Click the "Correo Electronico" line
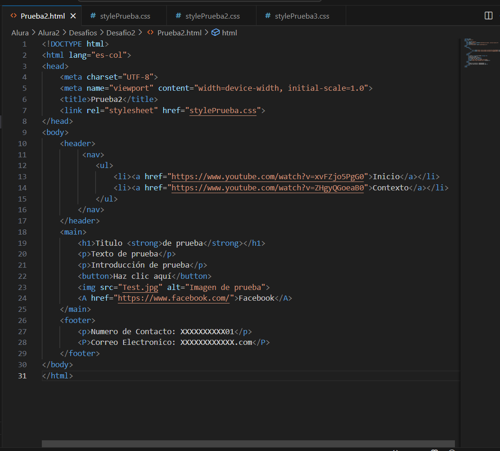This screenshot has width=500, height=451. pyautogui.click(x=174, y=343)
